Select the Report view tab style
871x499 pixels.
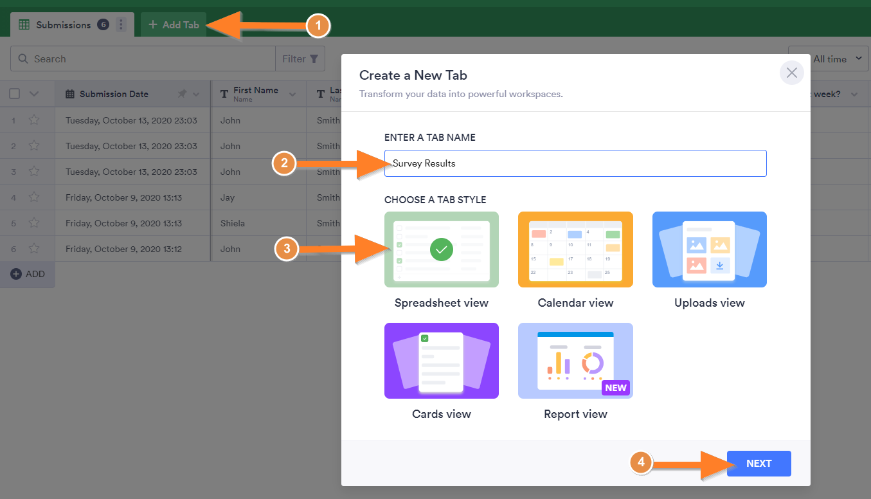click(575, 361)
